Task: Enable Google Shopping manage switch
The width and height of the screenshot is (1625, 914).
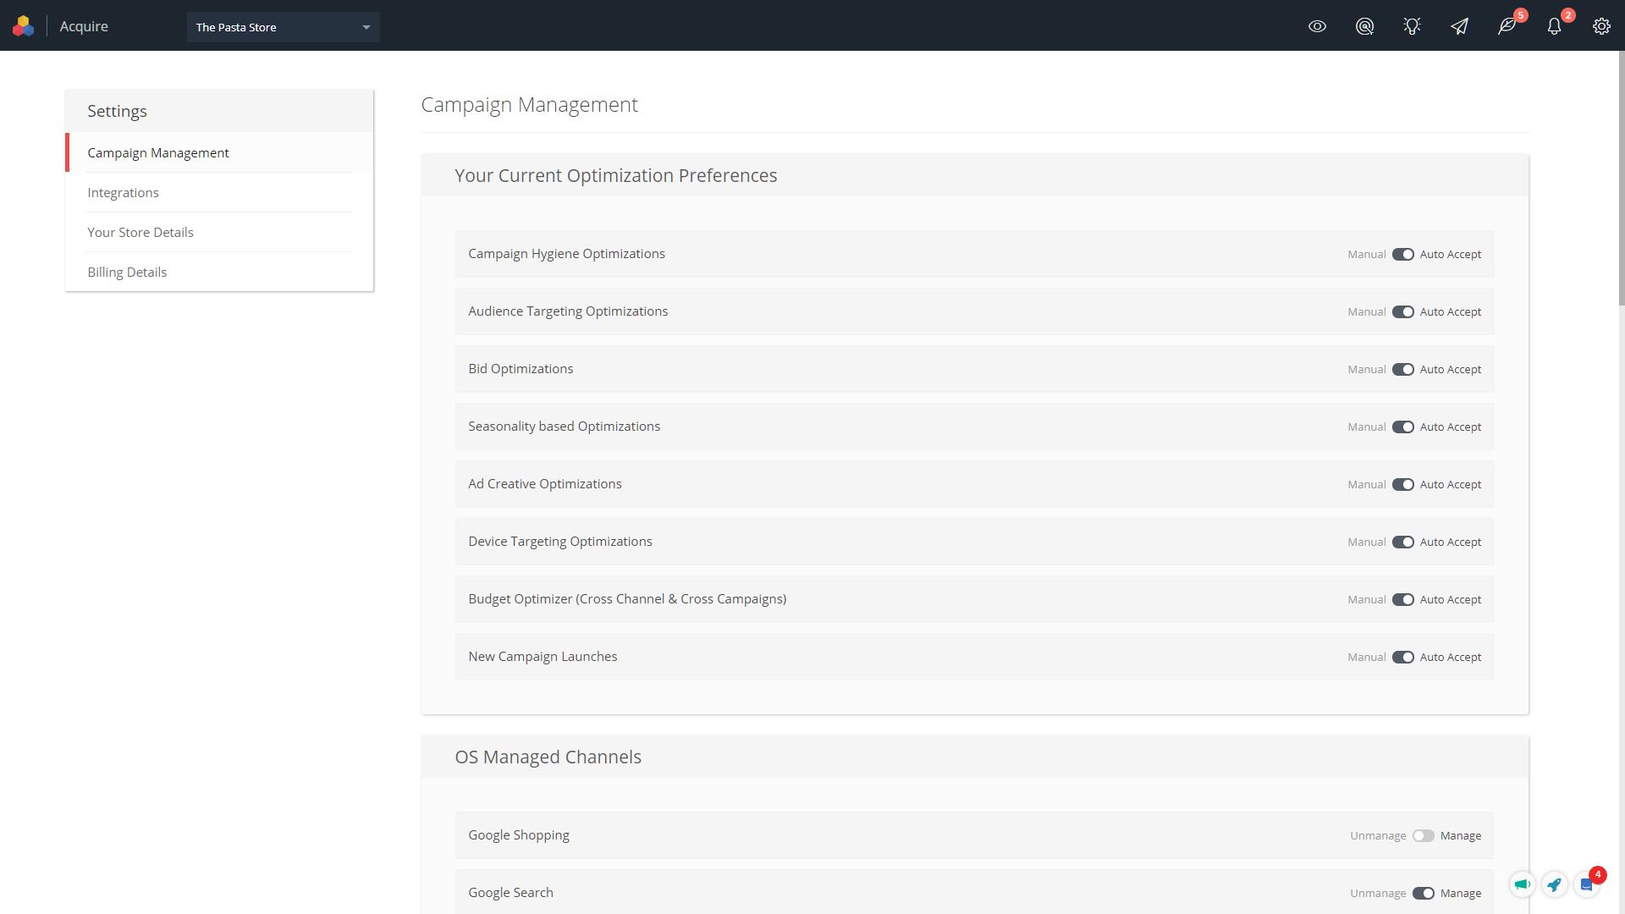Action: (x=1423, y=836)
